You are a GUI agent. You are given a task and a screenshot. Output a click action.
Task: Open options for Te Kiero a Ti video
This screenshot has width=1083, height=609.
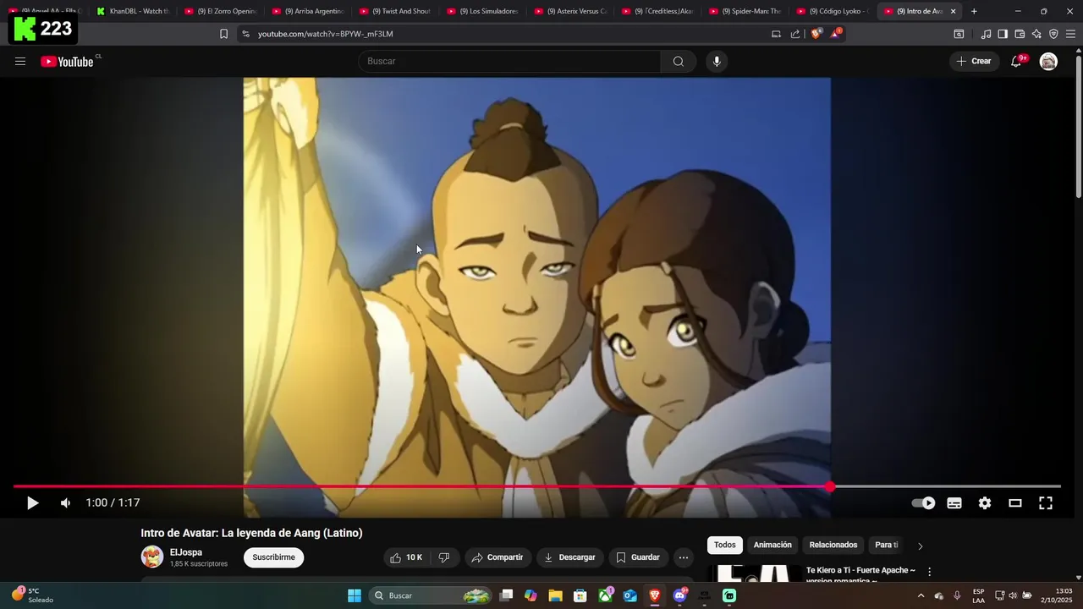tap(929, 572)
